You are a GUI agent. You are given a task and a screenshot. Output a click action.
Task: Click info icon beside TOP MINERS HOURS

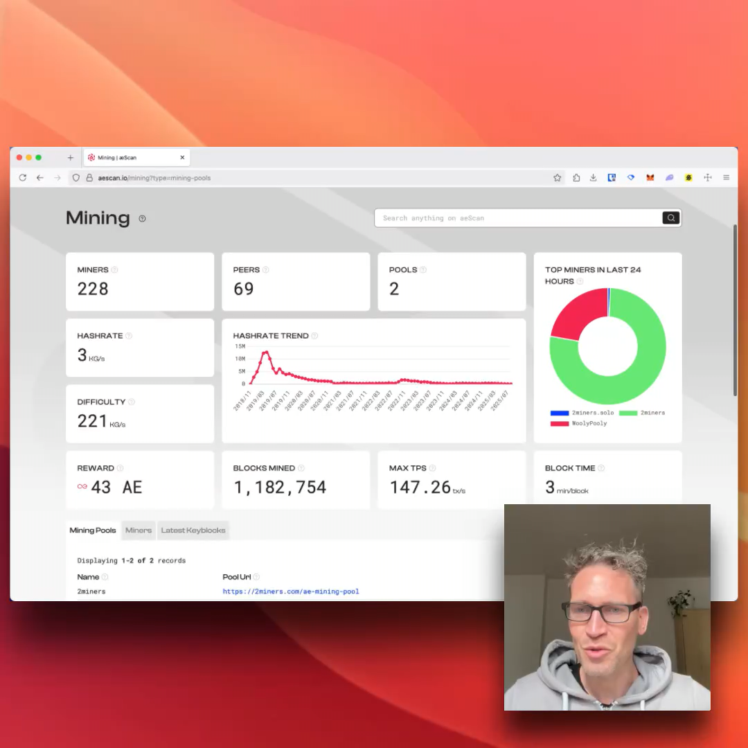pyautogui.click(x=580, y=281)
